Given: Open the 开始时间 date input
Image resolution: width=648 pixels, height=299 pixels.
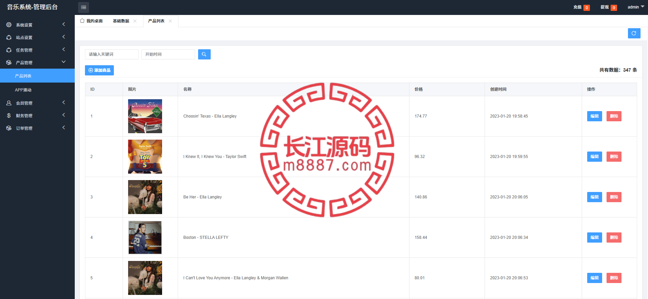Looking at the screenshot, I should pyautogui.click(x=168, y=54).
